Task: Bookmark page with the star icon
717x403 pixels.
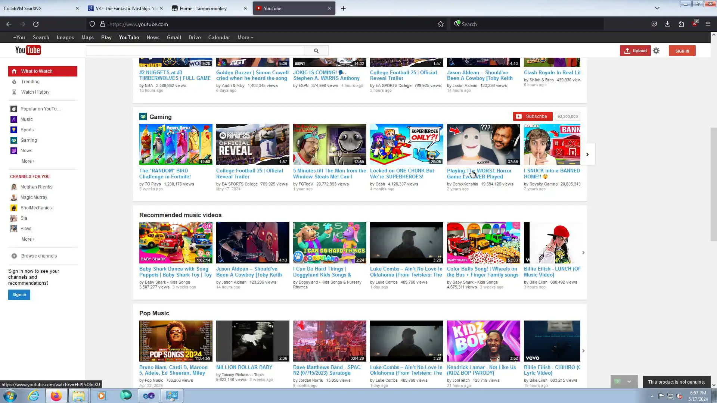Action: click(x=441, y=24)
